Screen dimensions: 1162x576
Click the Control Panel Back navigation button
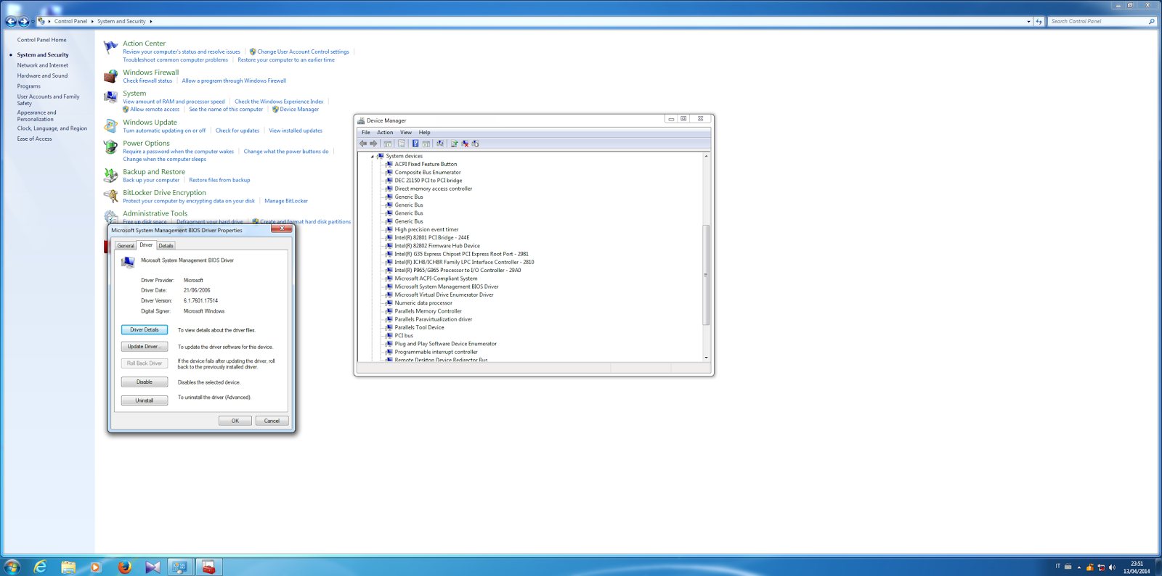(x=11, y=22)
